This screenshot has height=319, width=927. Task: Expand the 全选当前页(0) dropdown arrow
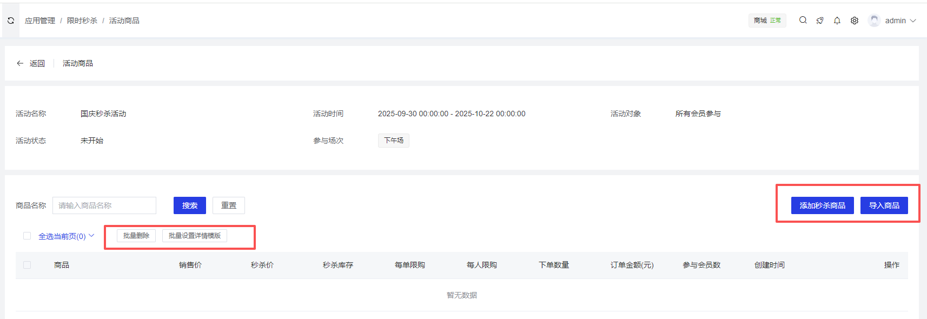click(x=91, y=236)
